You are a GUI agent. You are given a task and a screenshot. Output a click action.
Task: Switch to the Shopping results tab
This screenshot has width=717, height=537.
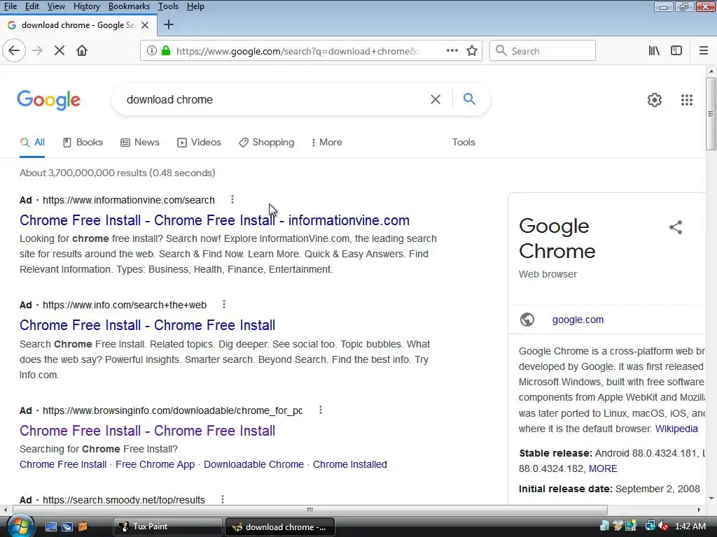[267, 143]
